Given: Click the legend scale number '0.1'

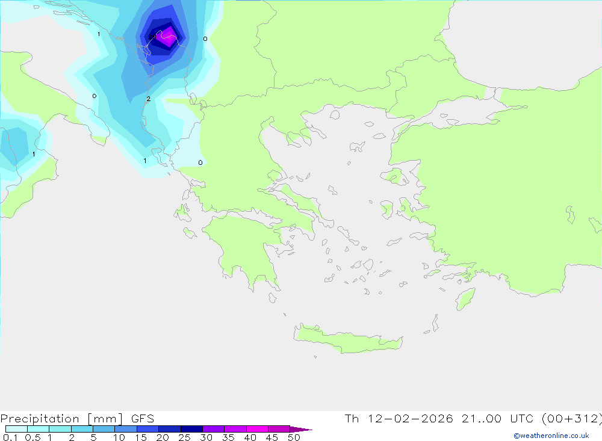Looking at the screenshot, I should click(x=10, y=437).
